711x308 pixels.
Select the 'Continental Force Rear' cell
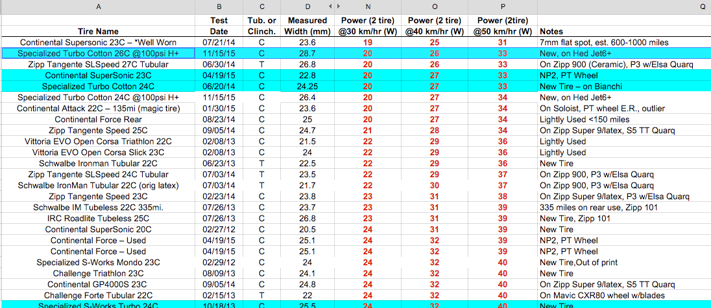(x=99, y=120)
